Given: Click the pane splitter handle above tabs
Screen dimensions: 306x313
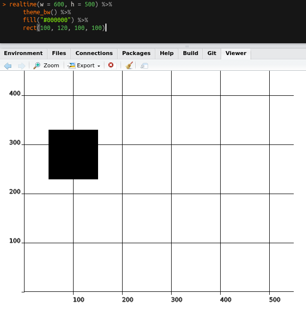Looking at the screenshot, I should [x=186, y=46].
